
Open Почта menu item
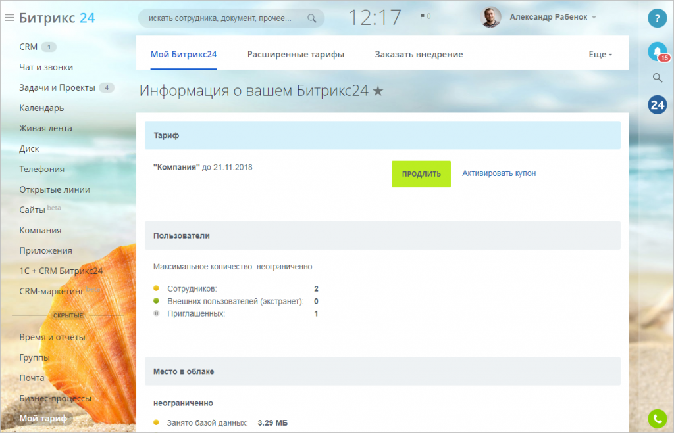32,378
